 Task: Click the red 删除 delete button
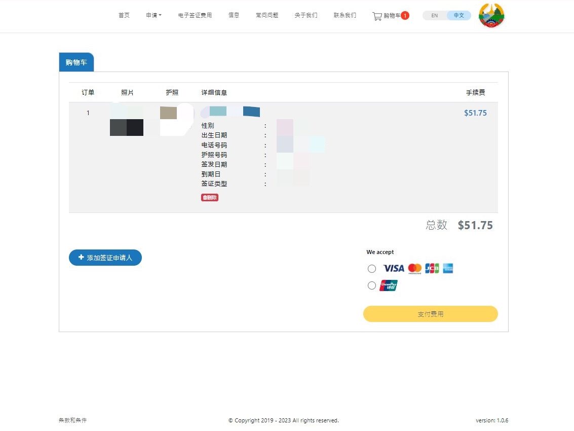pyautogui.click(x=210, y=198)
